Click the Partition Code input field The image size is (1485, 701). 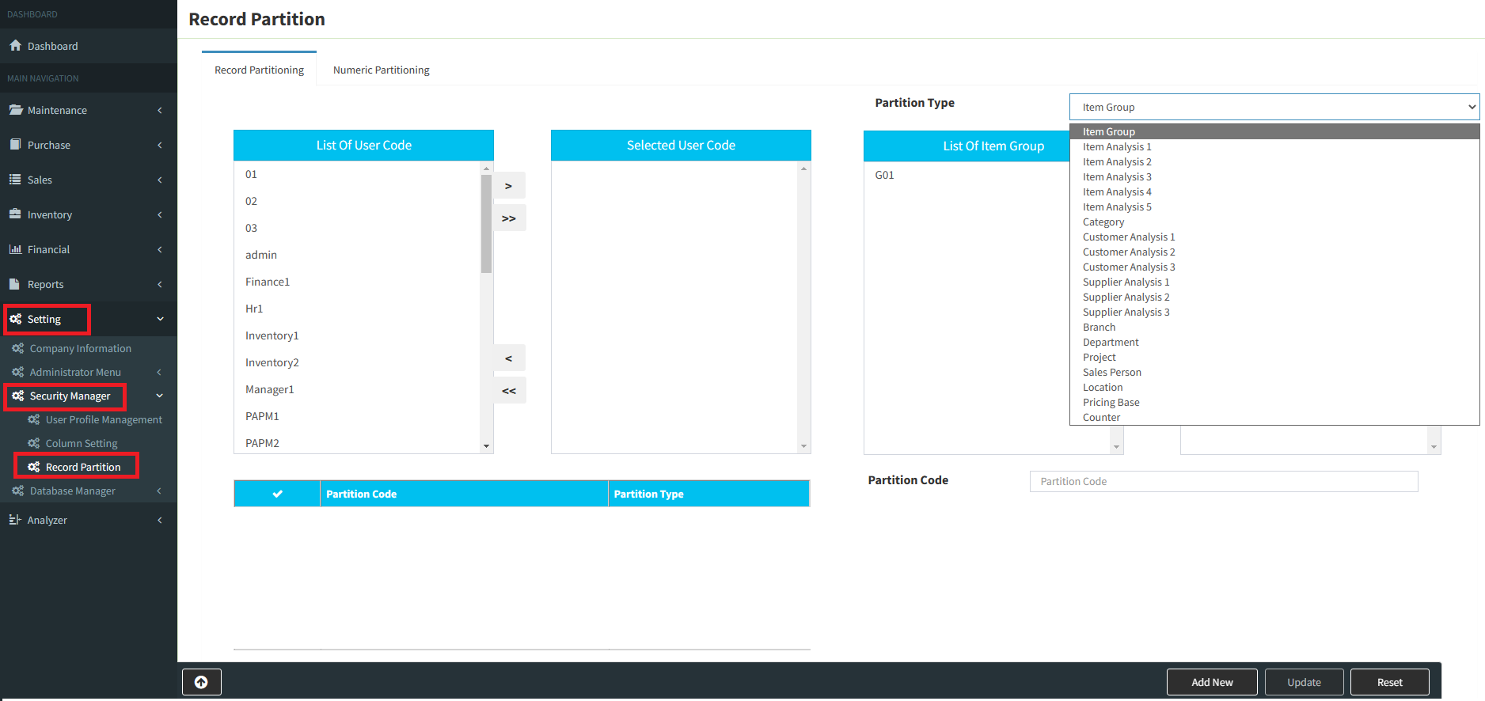[1223, 481]
